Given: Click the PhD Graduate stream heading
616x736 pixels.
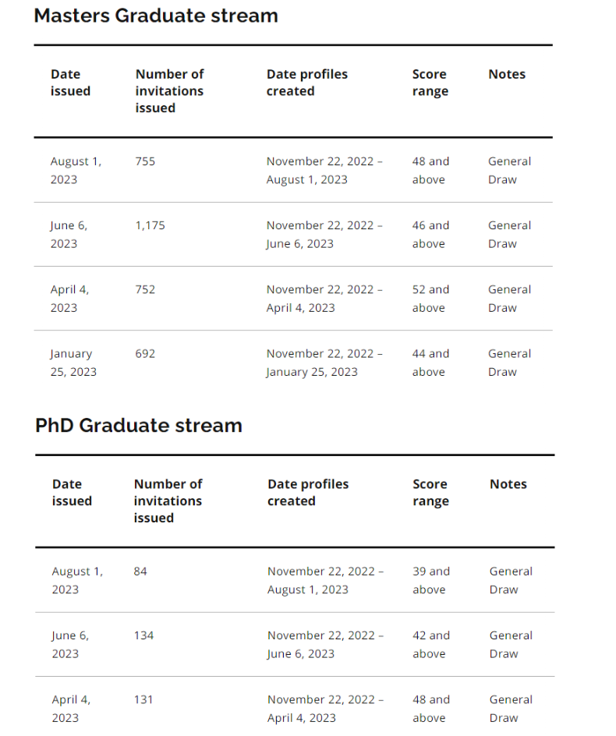Looking at the screenshot, I should point(139,425).
